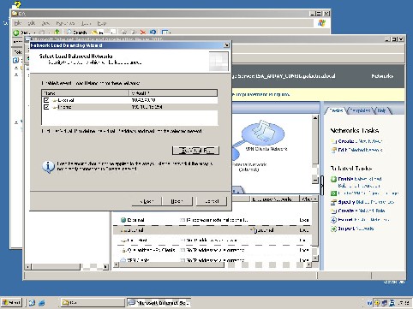Switch to the Explorer folder taskbar button
The height and width of the screenshot is (309, 413).
93,302
